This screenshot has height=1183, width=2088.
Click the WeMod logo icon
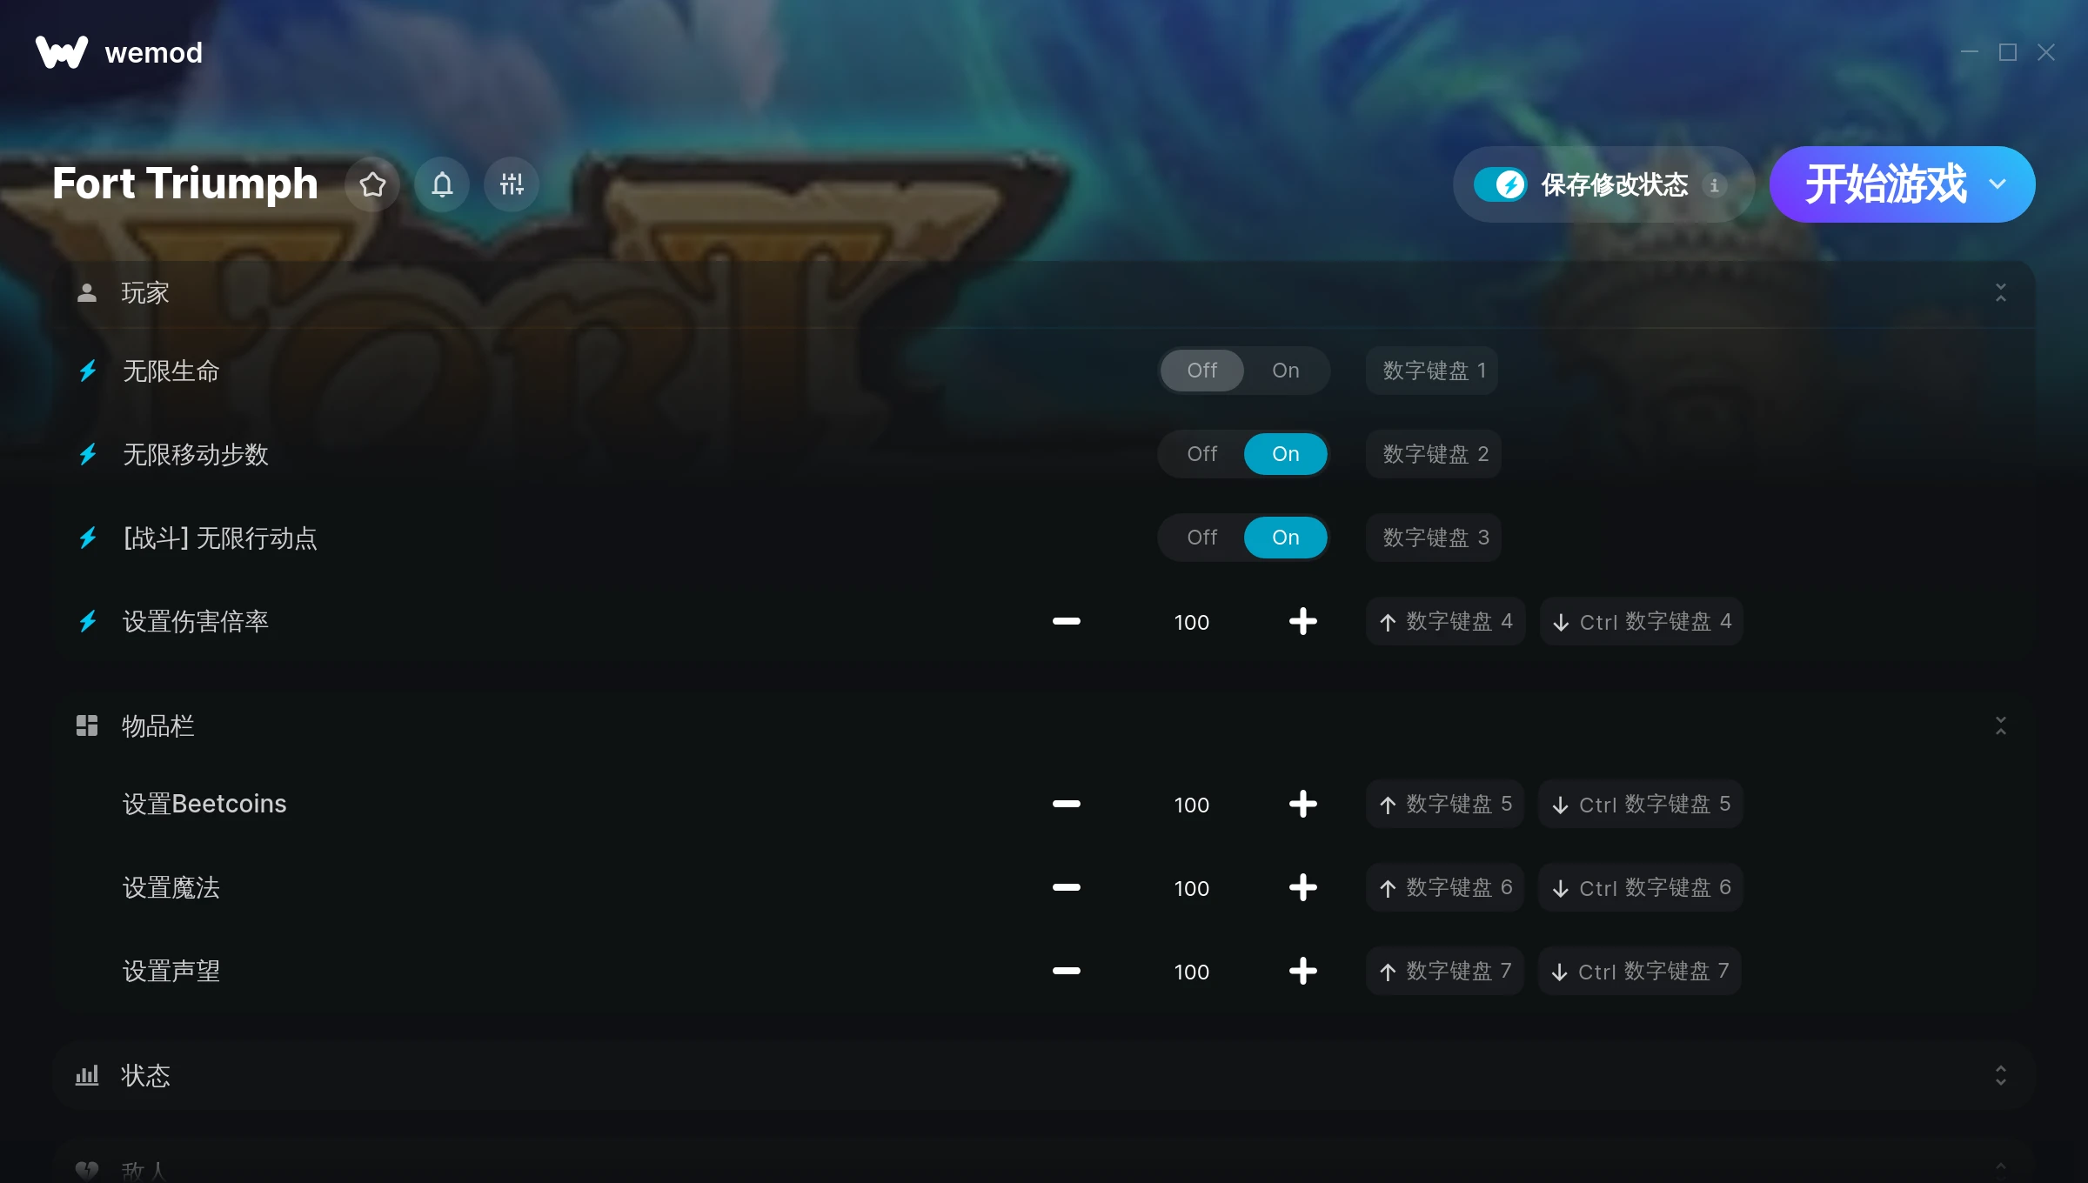click(x=62, y=52)
